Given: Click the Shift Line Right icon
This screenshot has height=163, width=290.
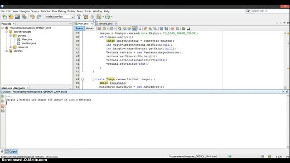Looking at the screenshot, I should pyautogui.click(x=166, y=29).
